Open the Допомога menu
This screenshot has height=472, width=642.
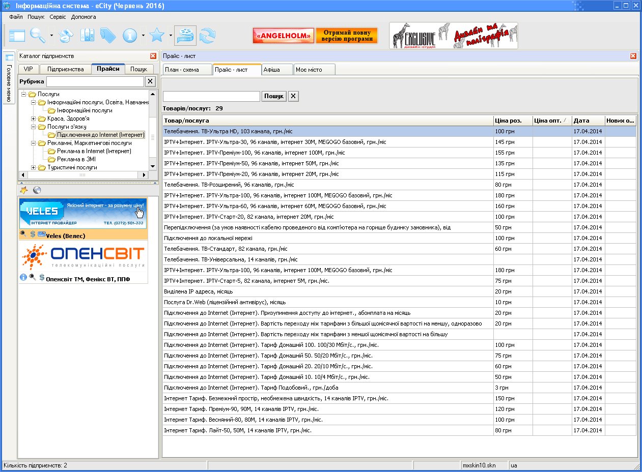(x=83, y=17)
